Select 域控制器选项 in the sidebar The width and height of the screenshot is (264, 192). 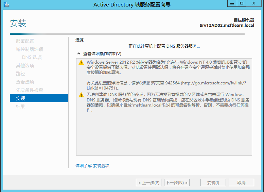pyautogui.click(x=30, y=49)
